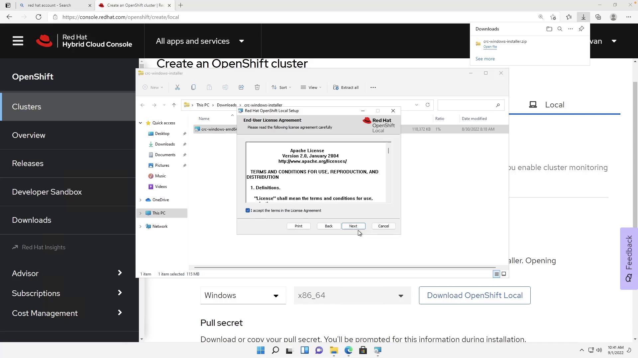The height and width of the screenshot is (358, 638).
Task: Open the Pictures folder in sidebar
Action: tap(162, 165)
